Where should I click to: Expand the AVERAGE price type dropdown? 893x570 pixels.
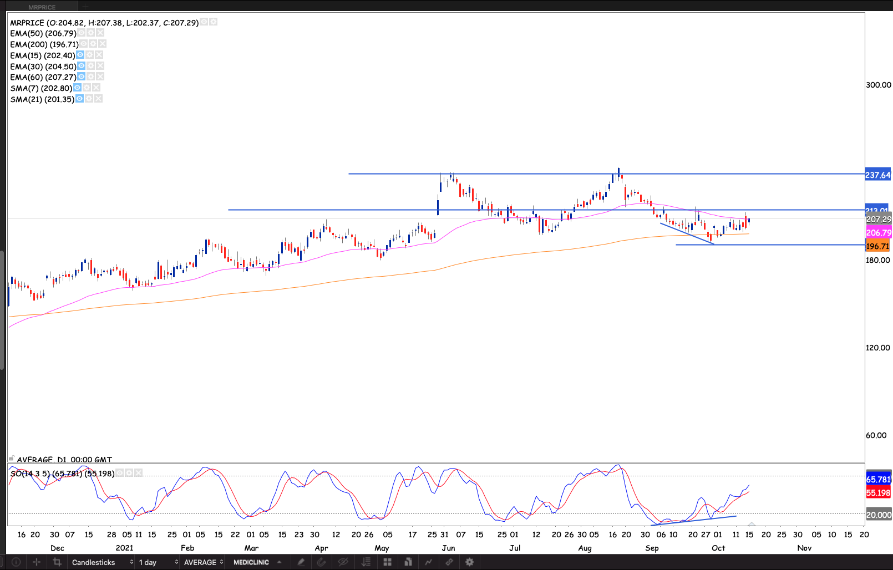point(203,562)
